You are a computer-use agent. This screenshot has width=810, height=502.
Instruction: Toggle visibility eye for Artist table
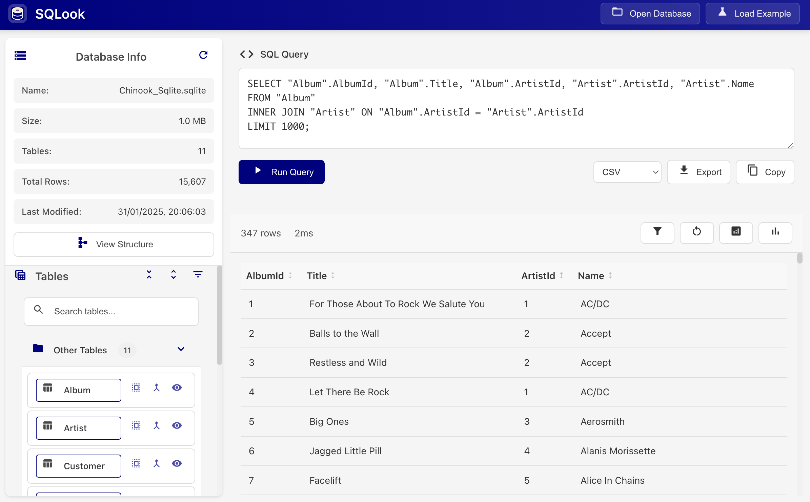[x=177, y=425]
